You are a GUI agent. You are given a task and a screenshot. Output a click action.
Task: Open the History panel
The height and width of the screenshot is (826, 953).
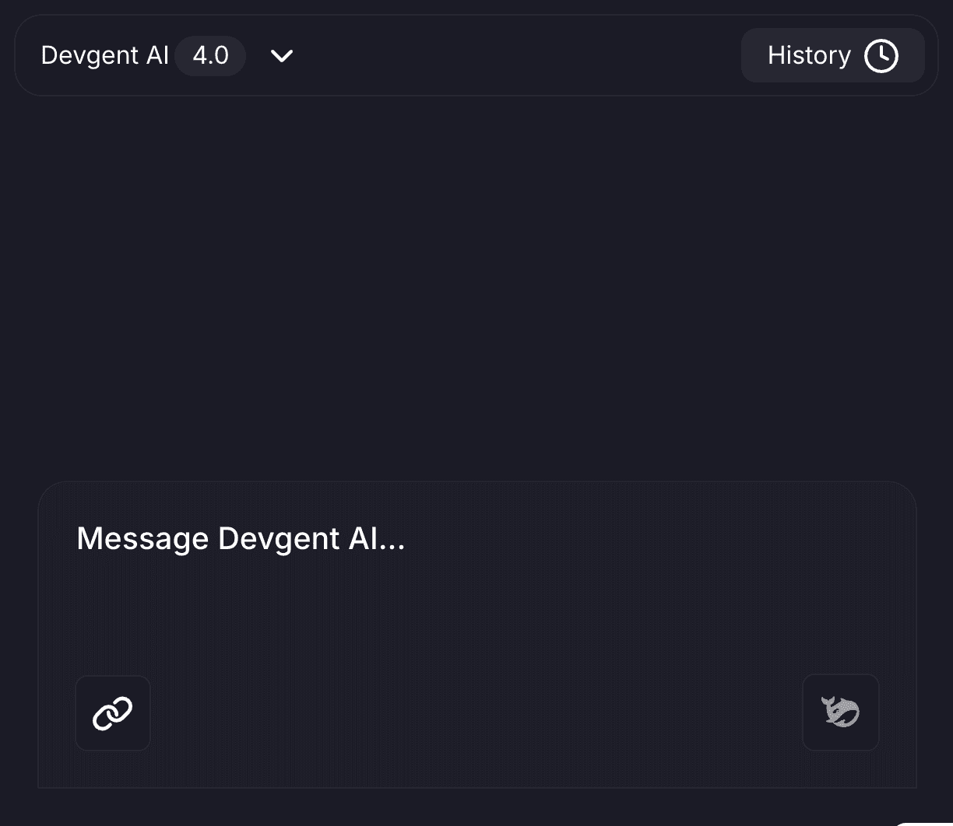832,56
